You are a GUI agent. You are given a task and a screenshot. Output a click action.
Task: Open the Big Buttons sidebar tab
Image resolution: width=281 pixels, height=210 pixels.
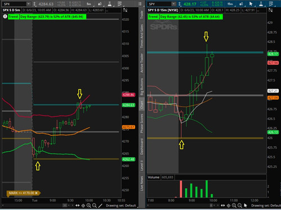point(142,86)
